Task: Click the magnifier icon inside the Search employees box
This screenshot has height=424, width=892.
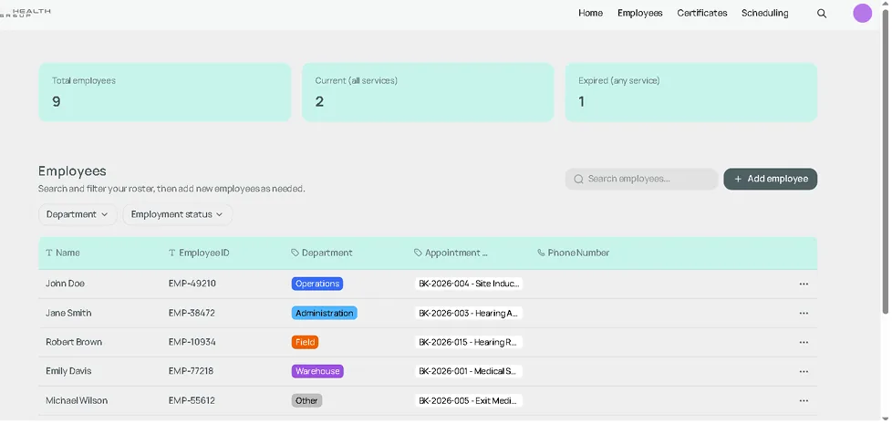Action: (578, 179)
